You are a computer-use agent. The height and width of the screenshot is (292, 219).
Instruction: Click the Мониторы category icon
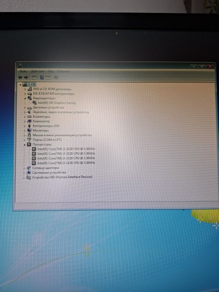pyautogui.click(x=30, y=130)
